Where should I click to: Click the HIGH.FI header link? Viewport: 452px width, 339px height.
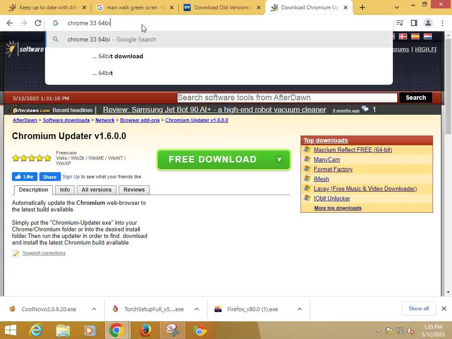pos(426,49)
